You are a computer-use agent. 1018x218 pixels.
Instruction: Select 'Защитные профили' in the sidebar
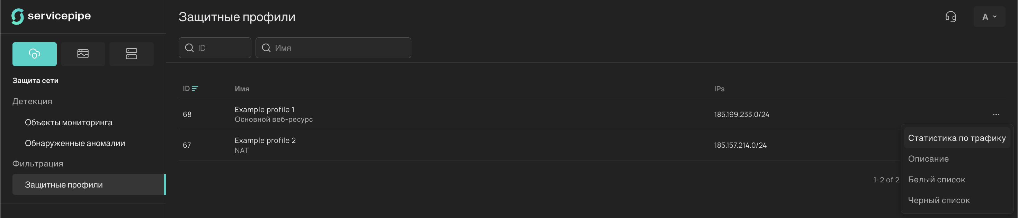coord(64,185)
